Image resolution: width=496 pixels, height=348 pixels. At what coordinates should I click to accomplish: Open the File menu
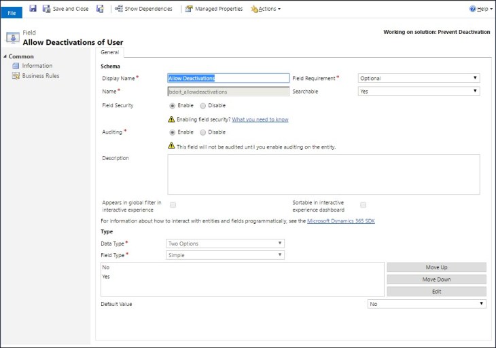point(12,13)
